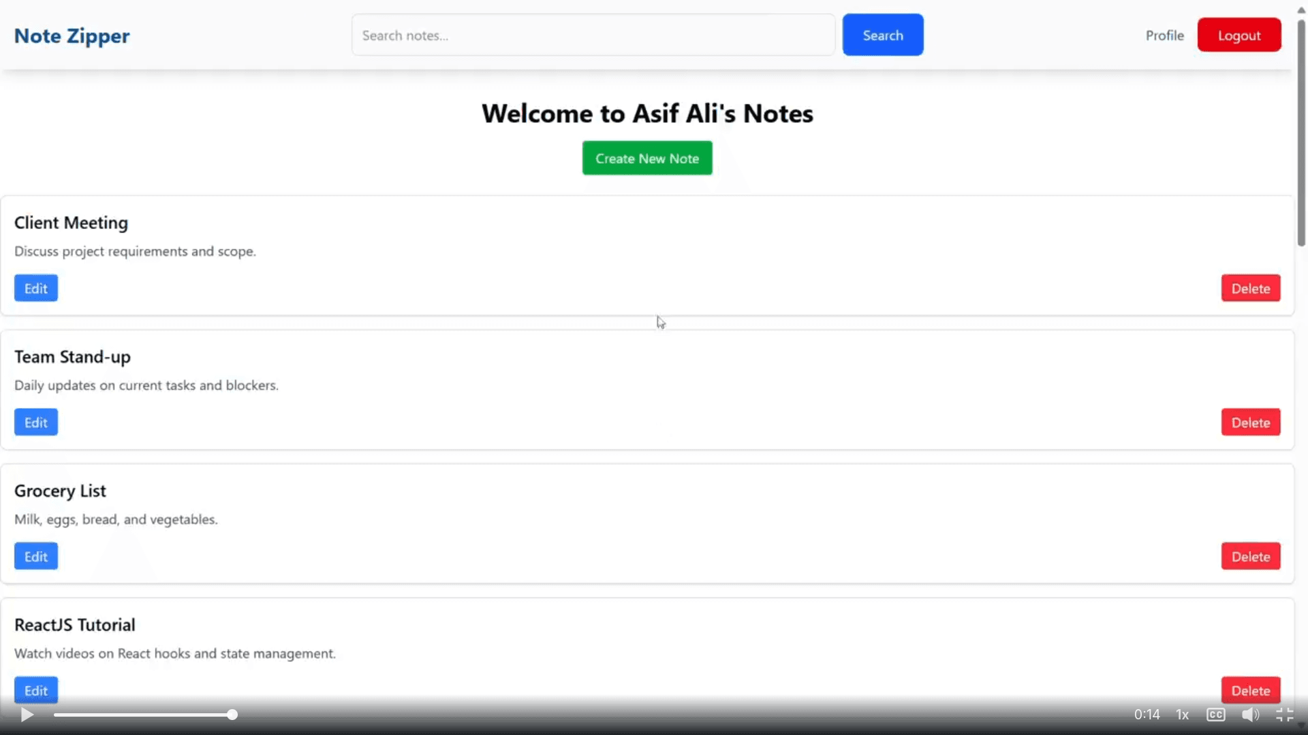Click the 0:14 video timestamp

(x=1147, y=715)
